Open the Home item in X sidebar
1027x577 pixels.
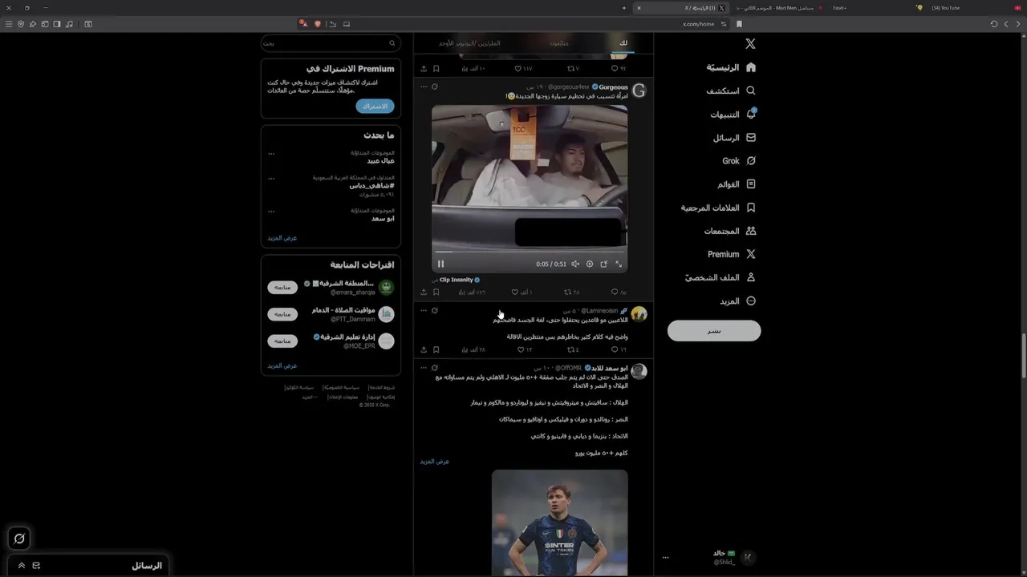(731, 67)
